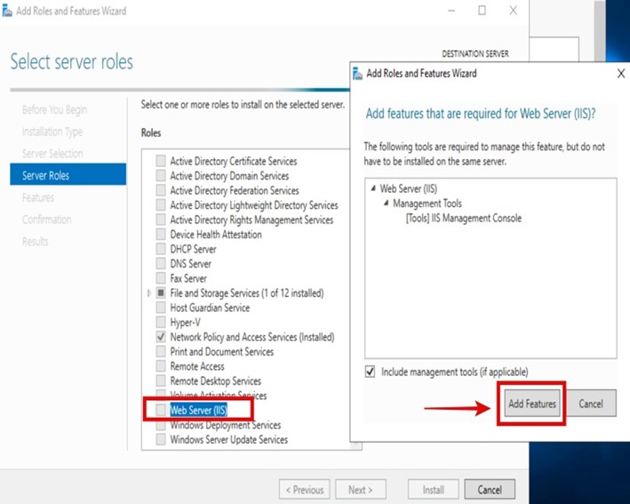
Task: Check Active Directory Lightweight Directory Services
Action: [x=161, y=205]
